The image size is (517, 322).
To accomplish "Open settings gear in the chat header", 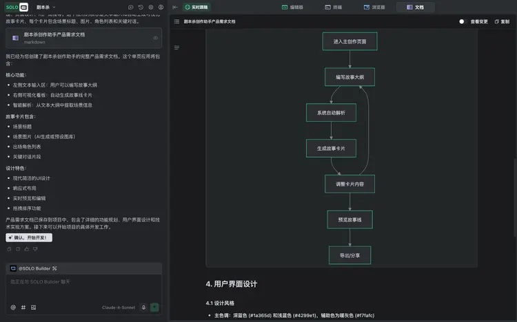I will click(x=150, y=7).
